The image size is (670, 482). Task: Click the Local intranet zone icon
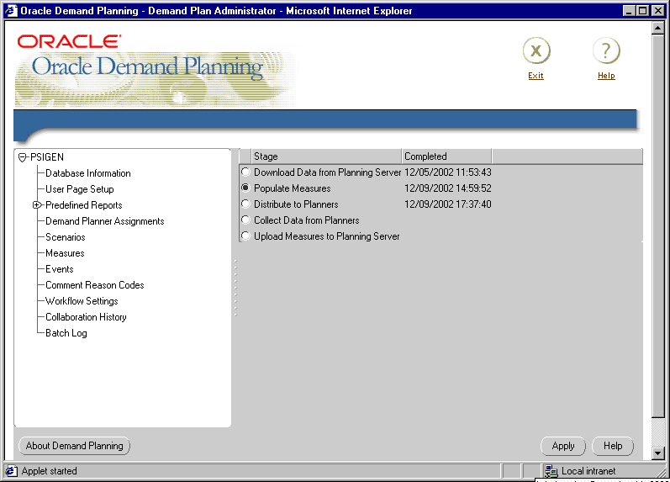click(x=551, y=471)
